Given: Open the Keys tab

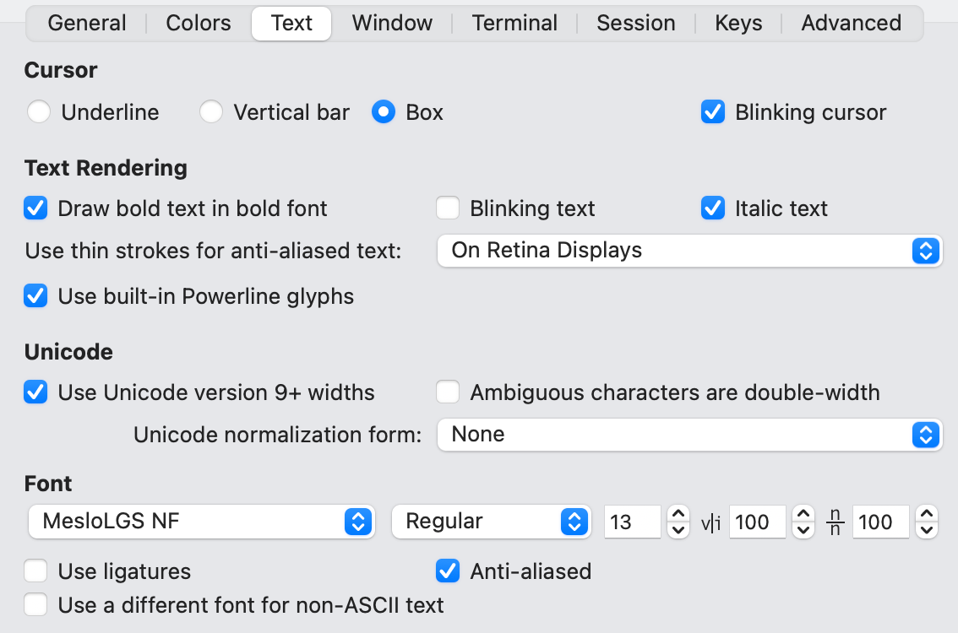Looking at the screenshot, I should 738,23.
